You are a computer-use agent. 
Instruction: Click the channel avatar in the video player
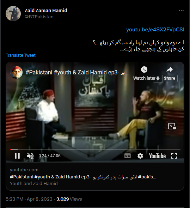pos(16,72)
